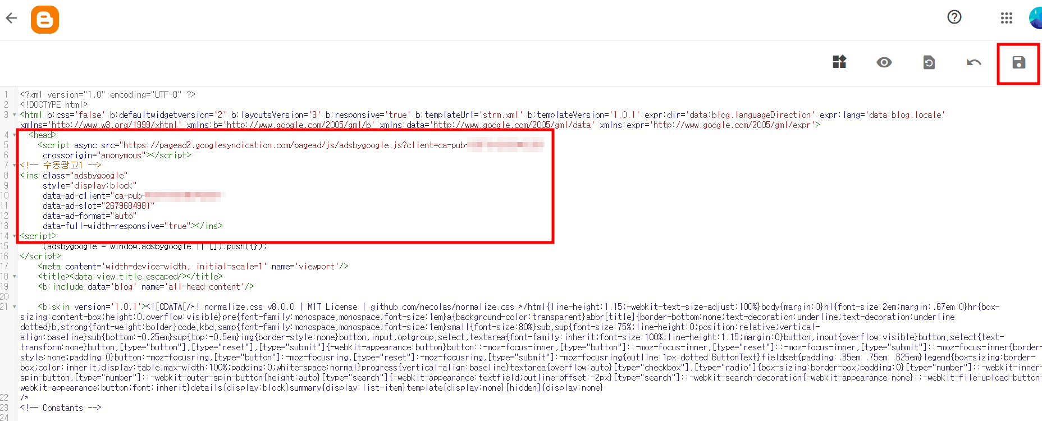Collapse the head fold arrow on line 4
This screenshot has width=1042, height=421.
(x=14, y=135)
